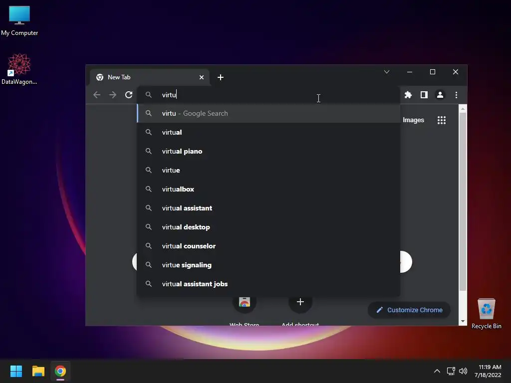Choose the 'virtualbox' suggestion
Screen dimensions: 511x383
[x=268, y=189]
